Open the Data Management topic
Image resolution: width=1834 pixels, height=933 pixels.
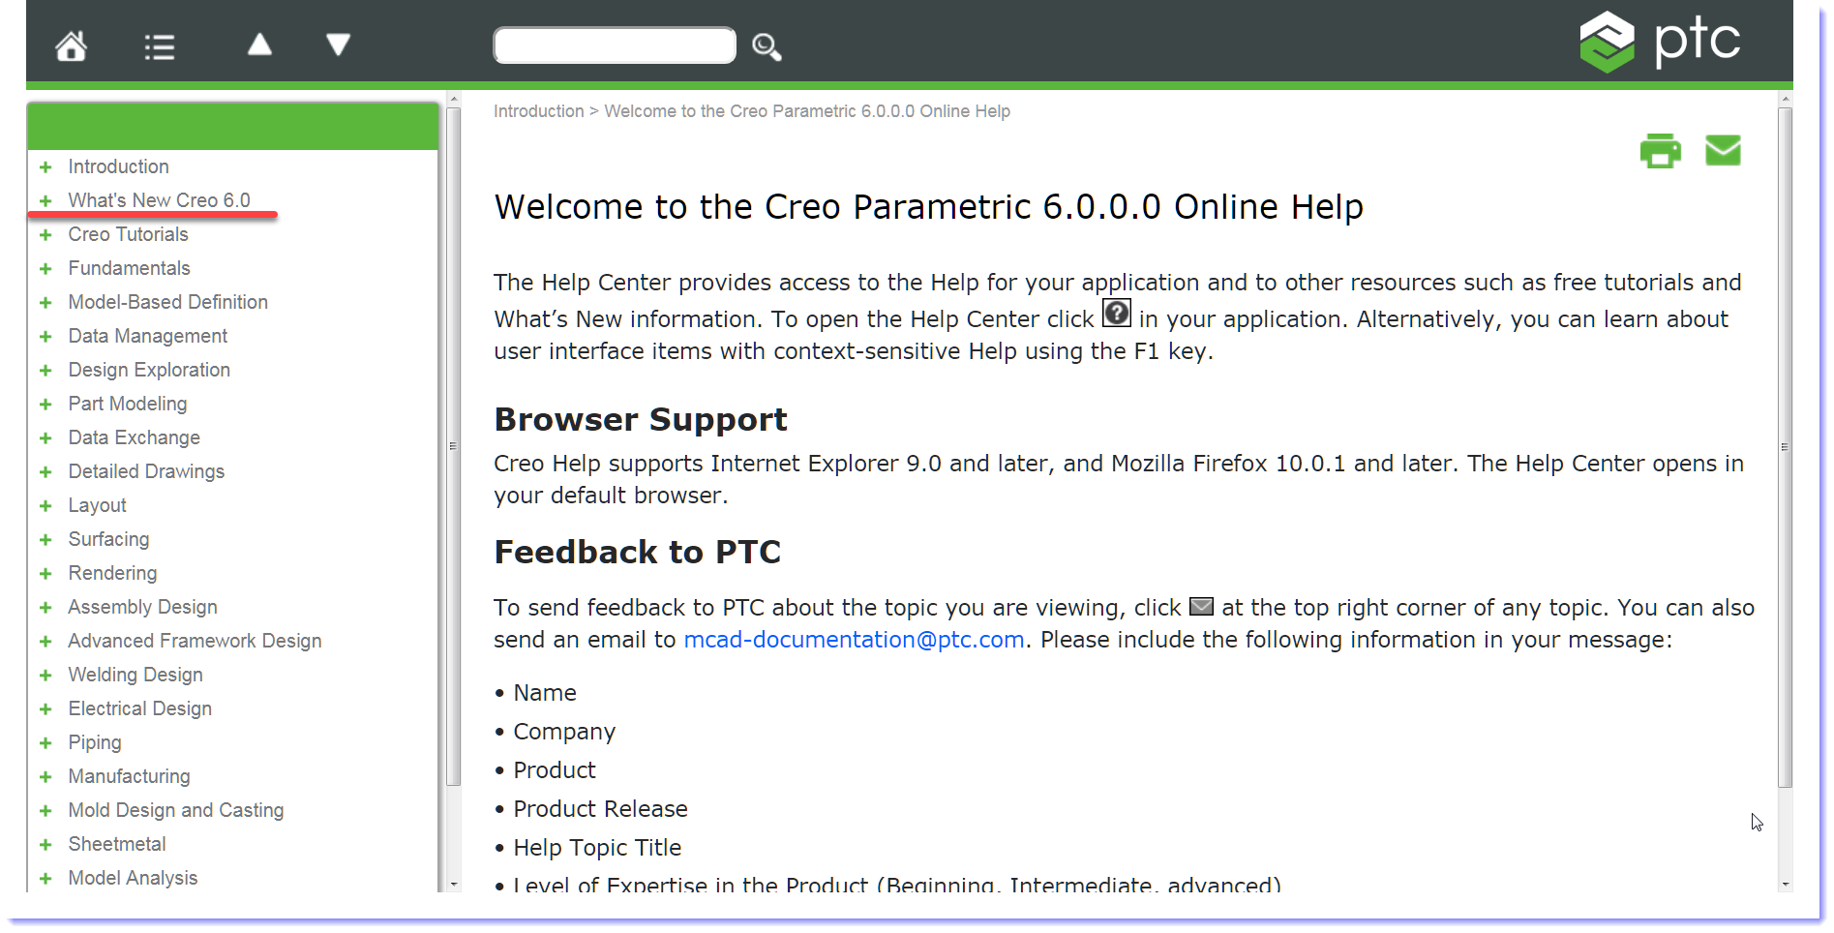(147, 336)
